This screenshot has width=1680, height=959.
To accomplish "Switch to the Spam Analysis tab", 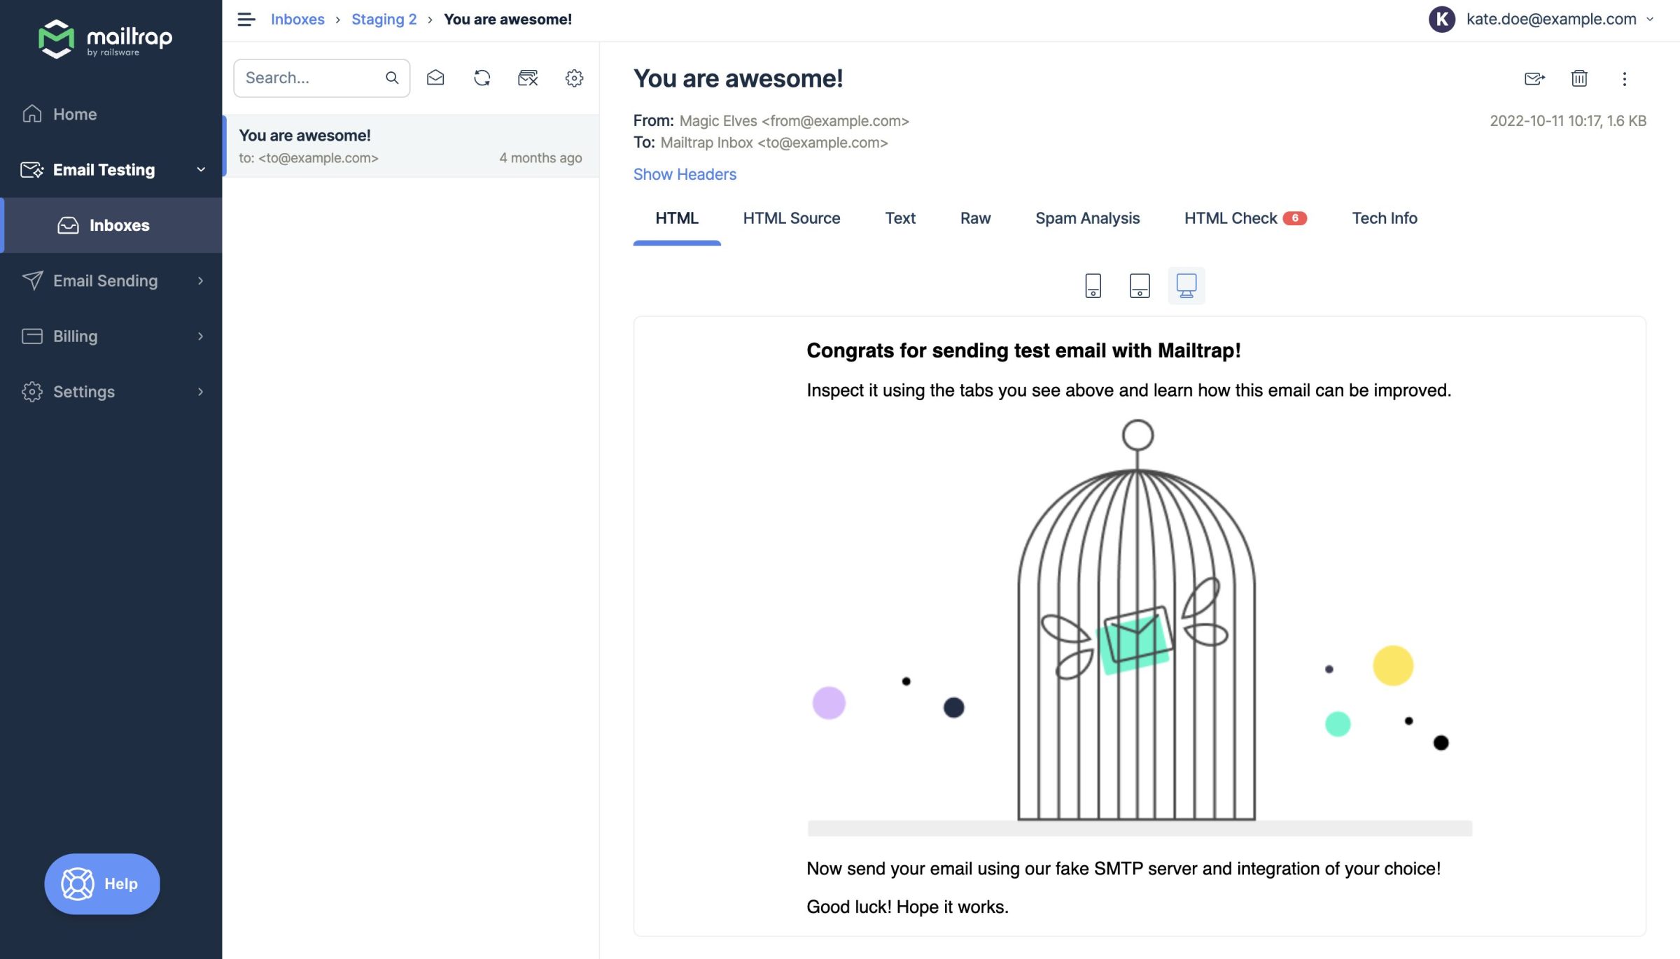I will [x=1088, y=218].
